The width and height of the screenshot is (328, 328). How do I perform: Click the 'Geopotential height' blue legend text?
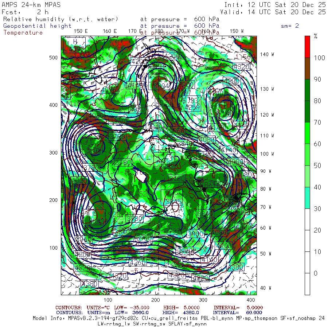(38, 26)
